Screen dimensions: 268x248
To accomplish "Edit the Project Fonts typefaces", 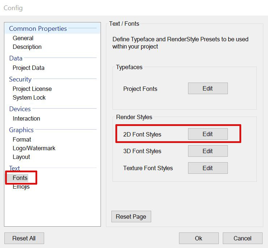I will point(208,88).
